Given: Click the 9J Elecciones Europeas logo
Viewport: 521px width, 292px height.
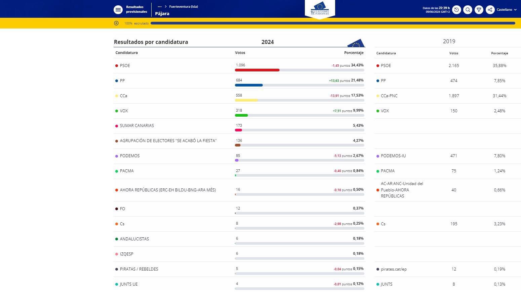Looking at the screenshot, I should [320, 9].
